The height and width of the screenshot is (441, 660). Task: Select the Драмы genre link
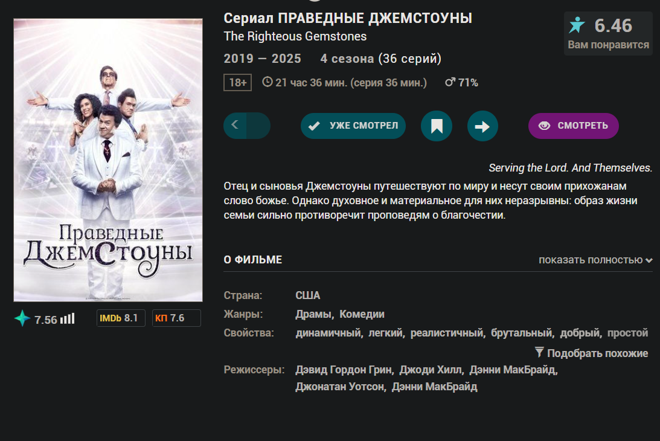pyautogui.click(x=313, y=314)
